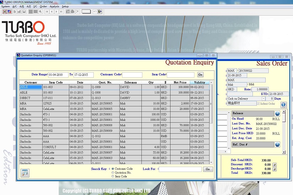Select the ABLE customer cell in Q-1009 row
This screenshot has width=293, height=195.
point(31,87)
